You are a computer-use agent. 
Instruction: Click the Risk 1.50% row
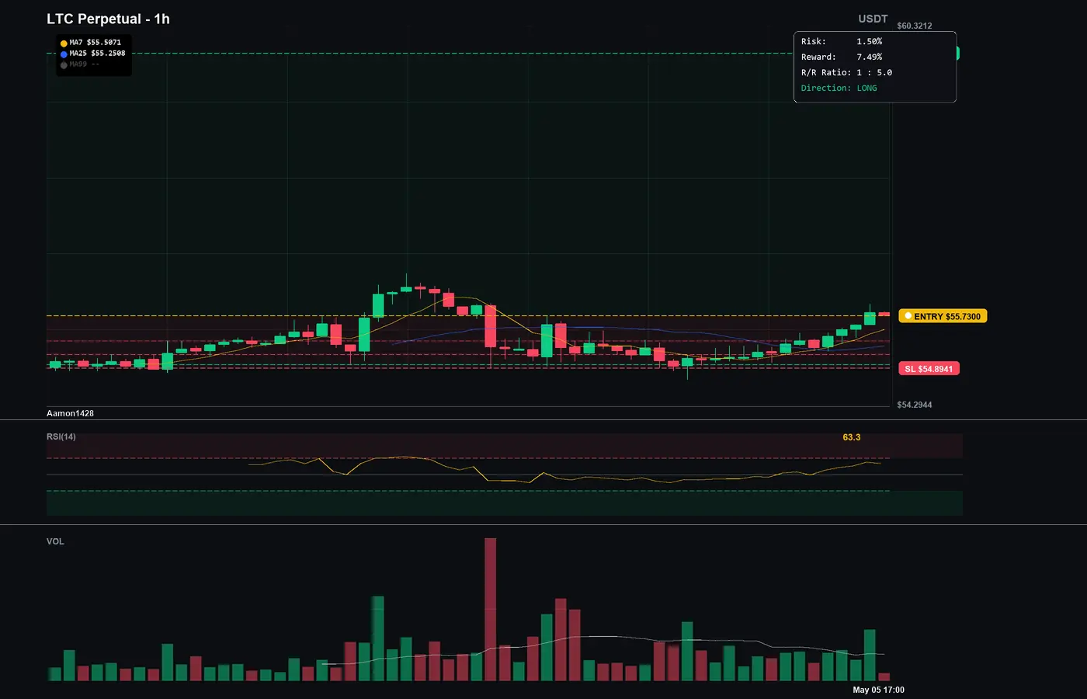click(x=842, y=41)
